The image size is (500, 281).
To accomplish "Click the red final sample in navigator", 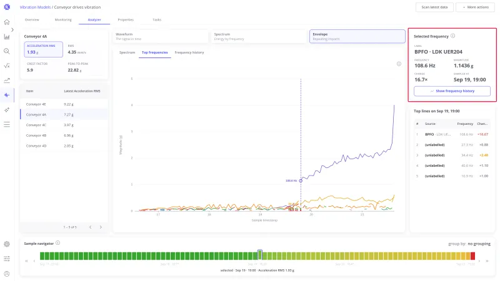I will [472, 256].
